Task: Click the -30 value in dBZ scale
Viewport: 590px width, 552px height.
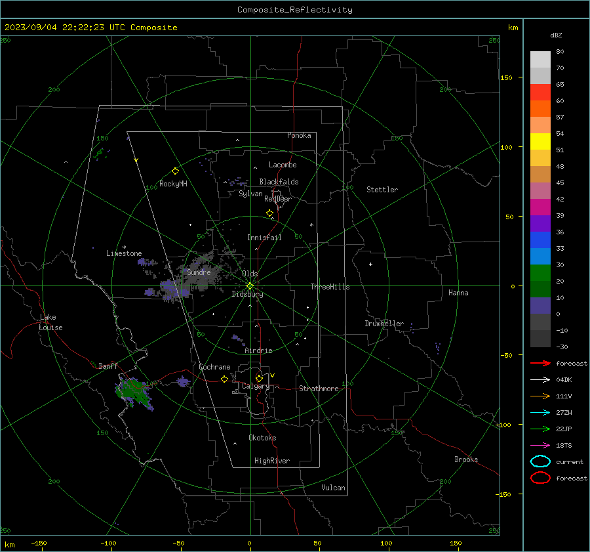Action: [x=562, y=347]
